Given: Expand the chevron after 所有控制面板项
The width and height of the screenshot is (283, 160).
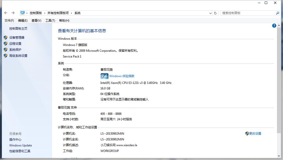Looking at the screenshot, I should 71,13.
